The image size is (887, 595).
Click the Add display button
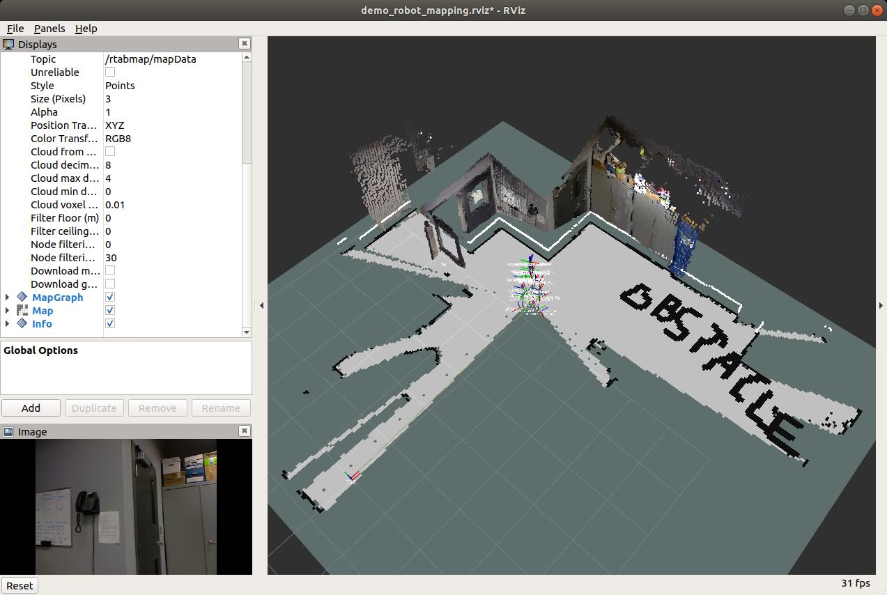point(31,408)
